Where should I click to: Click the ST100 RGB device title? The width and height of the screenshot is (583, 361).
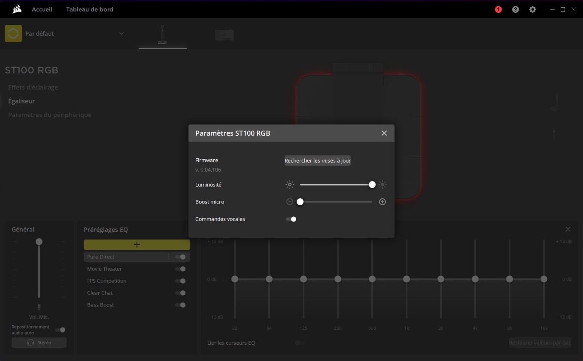point(31,70)
